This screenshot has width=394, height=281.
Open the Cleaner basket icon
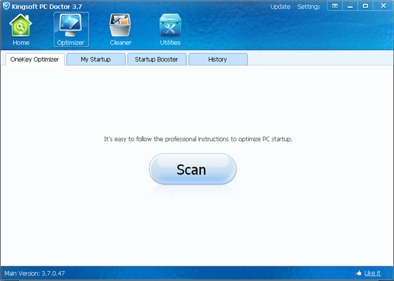120,25
